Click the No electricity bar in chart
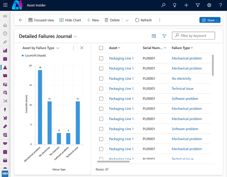Viewport: 227px width, 177px height. tap(50, 123)
